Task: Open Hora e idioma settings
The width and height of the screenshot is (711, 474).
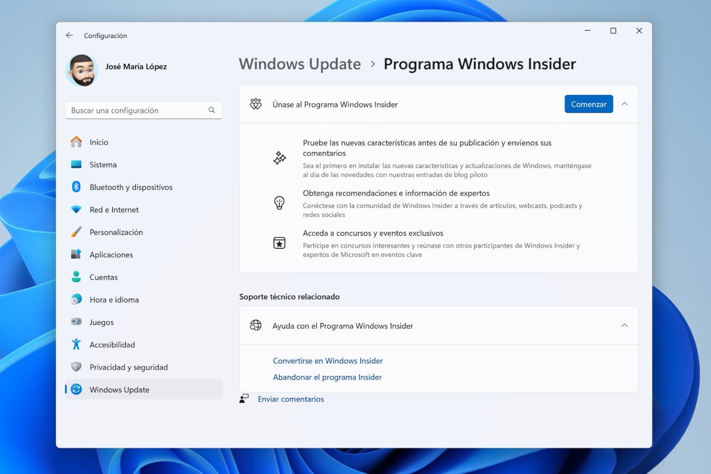Action: [144, 300]
